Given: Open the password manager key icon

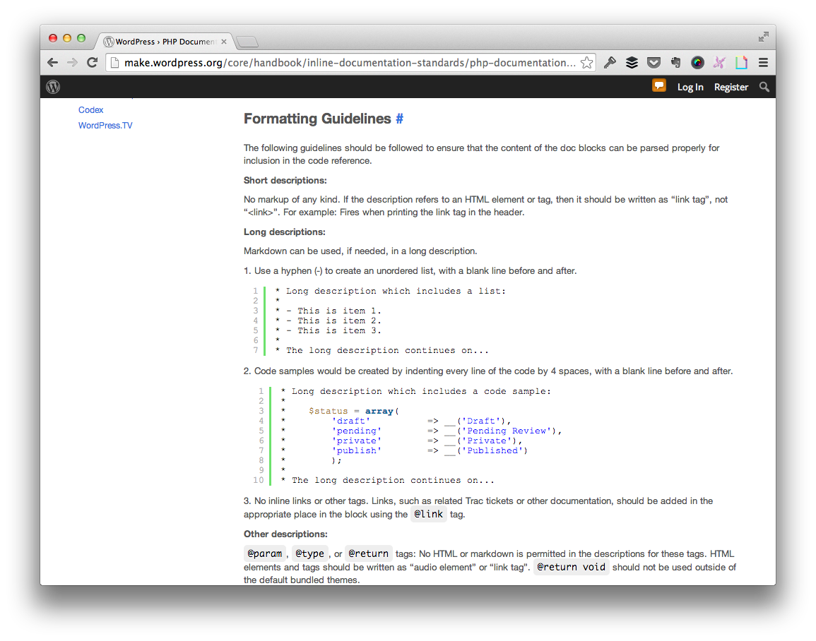Looking at the screenshot, I should coord(610,62).
